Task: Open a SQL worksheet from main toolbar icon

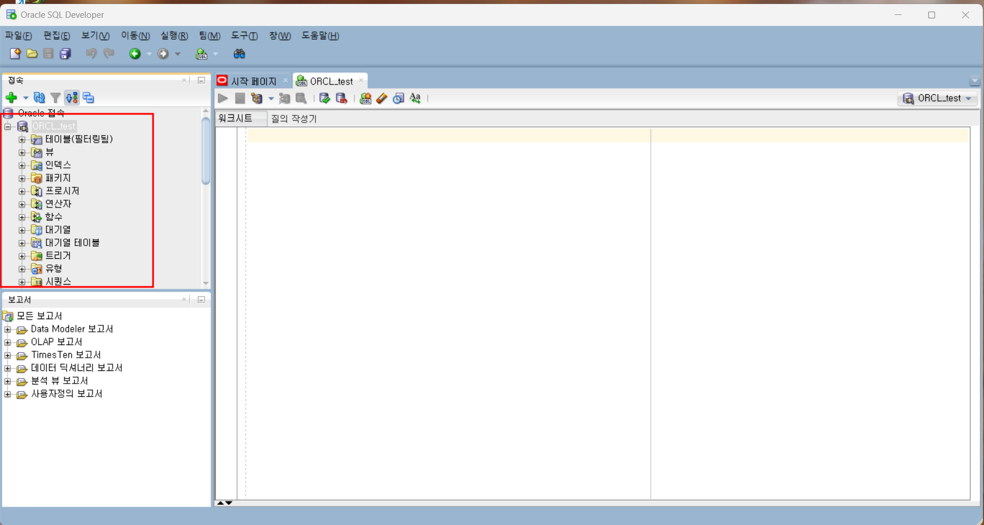Action: click(x=201, y=54)
